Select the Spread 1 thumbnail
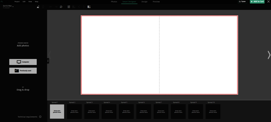The width and height of the screenshot is (271, 122). (57, 112)
